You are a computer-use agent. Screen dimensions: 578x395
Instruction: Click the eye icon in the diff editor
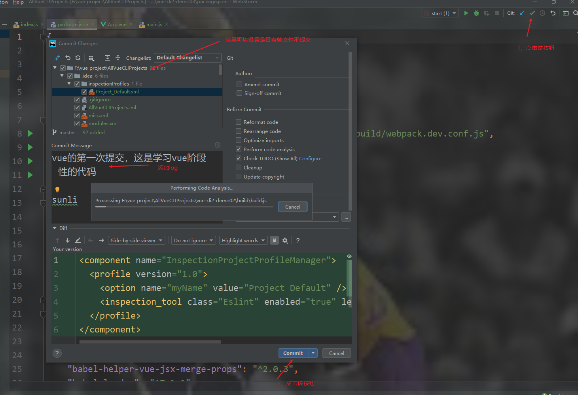pos(349,256)
